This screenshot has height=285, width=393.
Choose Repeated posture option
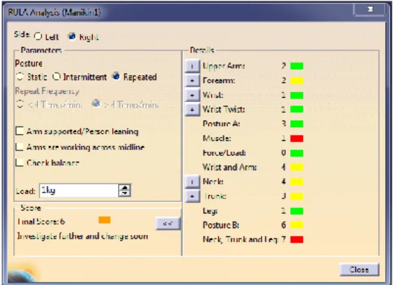(116, 76)
